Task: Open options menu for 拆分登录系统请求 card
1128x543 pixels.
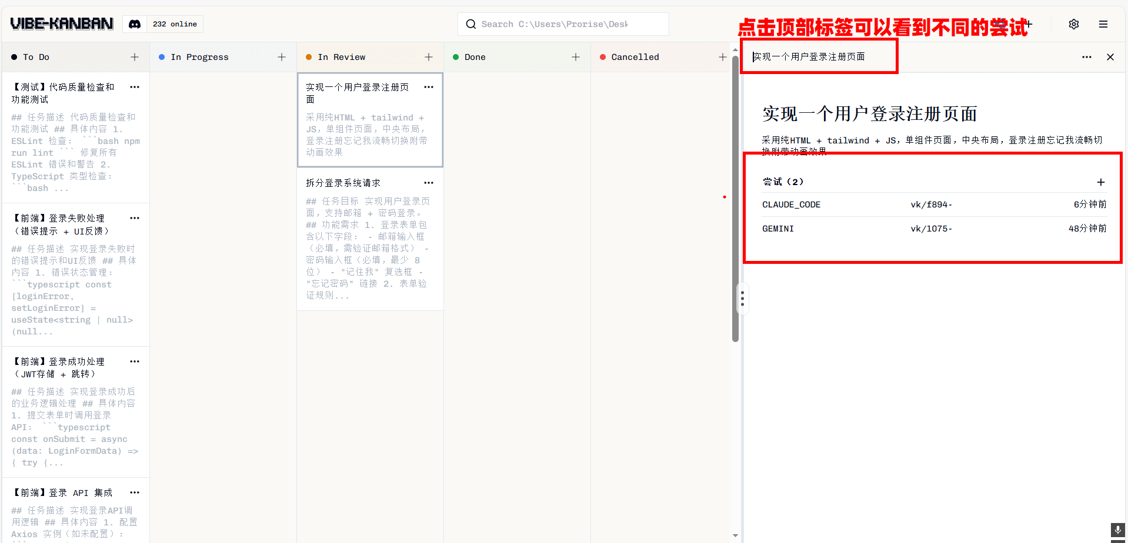Action: click(429, 183)
